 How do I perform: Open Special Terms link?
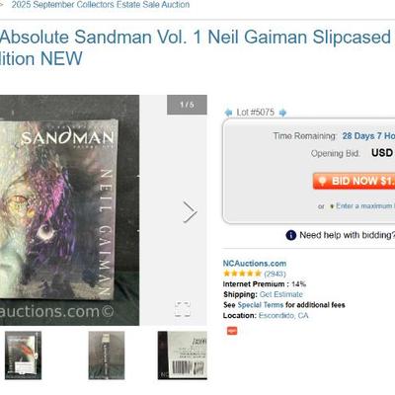tap(261, 305)
